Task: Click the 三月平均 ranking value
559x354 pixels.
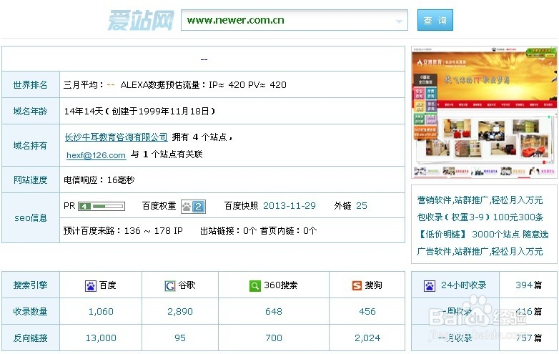Action: tap(111, 85)
